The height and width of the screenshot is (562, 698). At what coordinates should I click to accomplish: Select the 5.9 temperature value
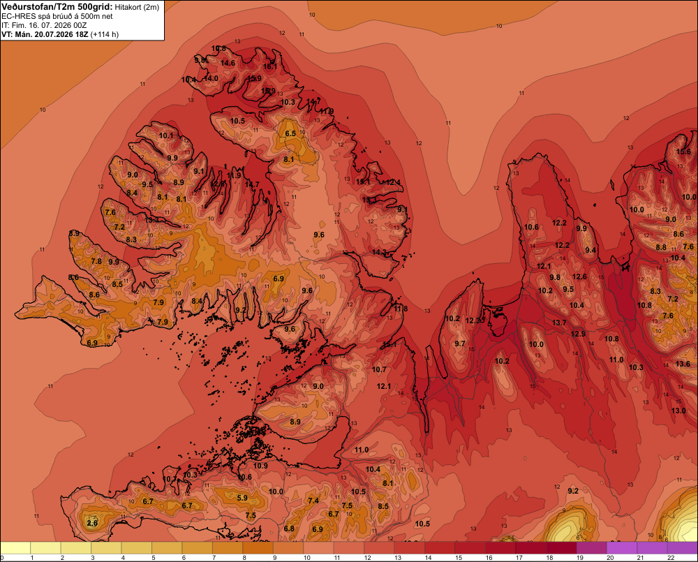click(x=242, y=498)
